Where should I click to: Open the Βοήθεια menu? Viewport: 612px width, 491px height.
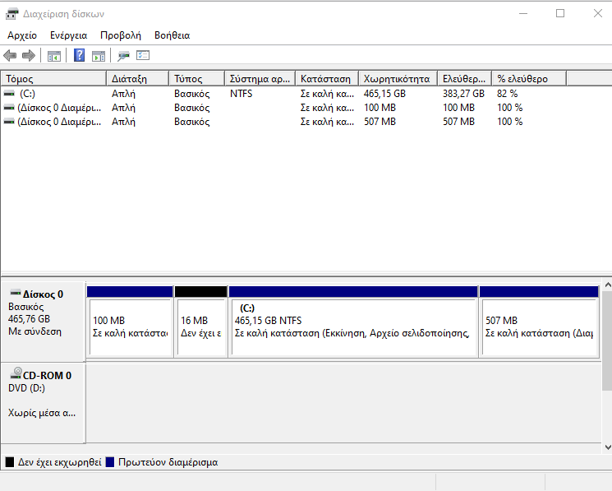click(x=172, y=35)
